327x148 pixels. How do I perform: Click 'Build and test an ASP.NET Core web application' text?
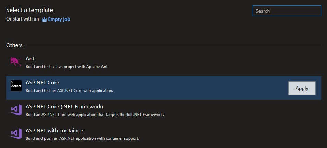pyautogui.click(x=69, y=91)
